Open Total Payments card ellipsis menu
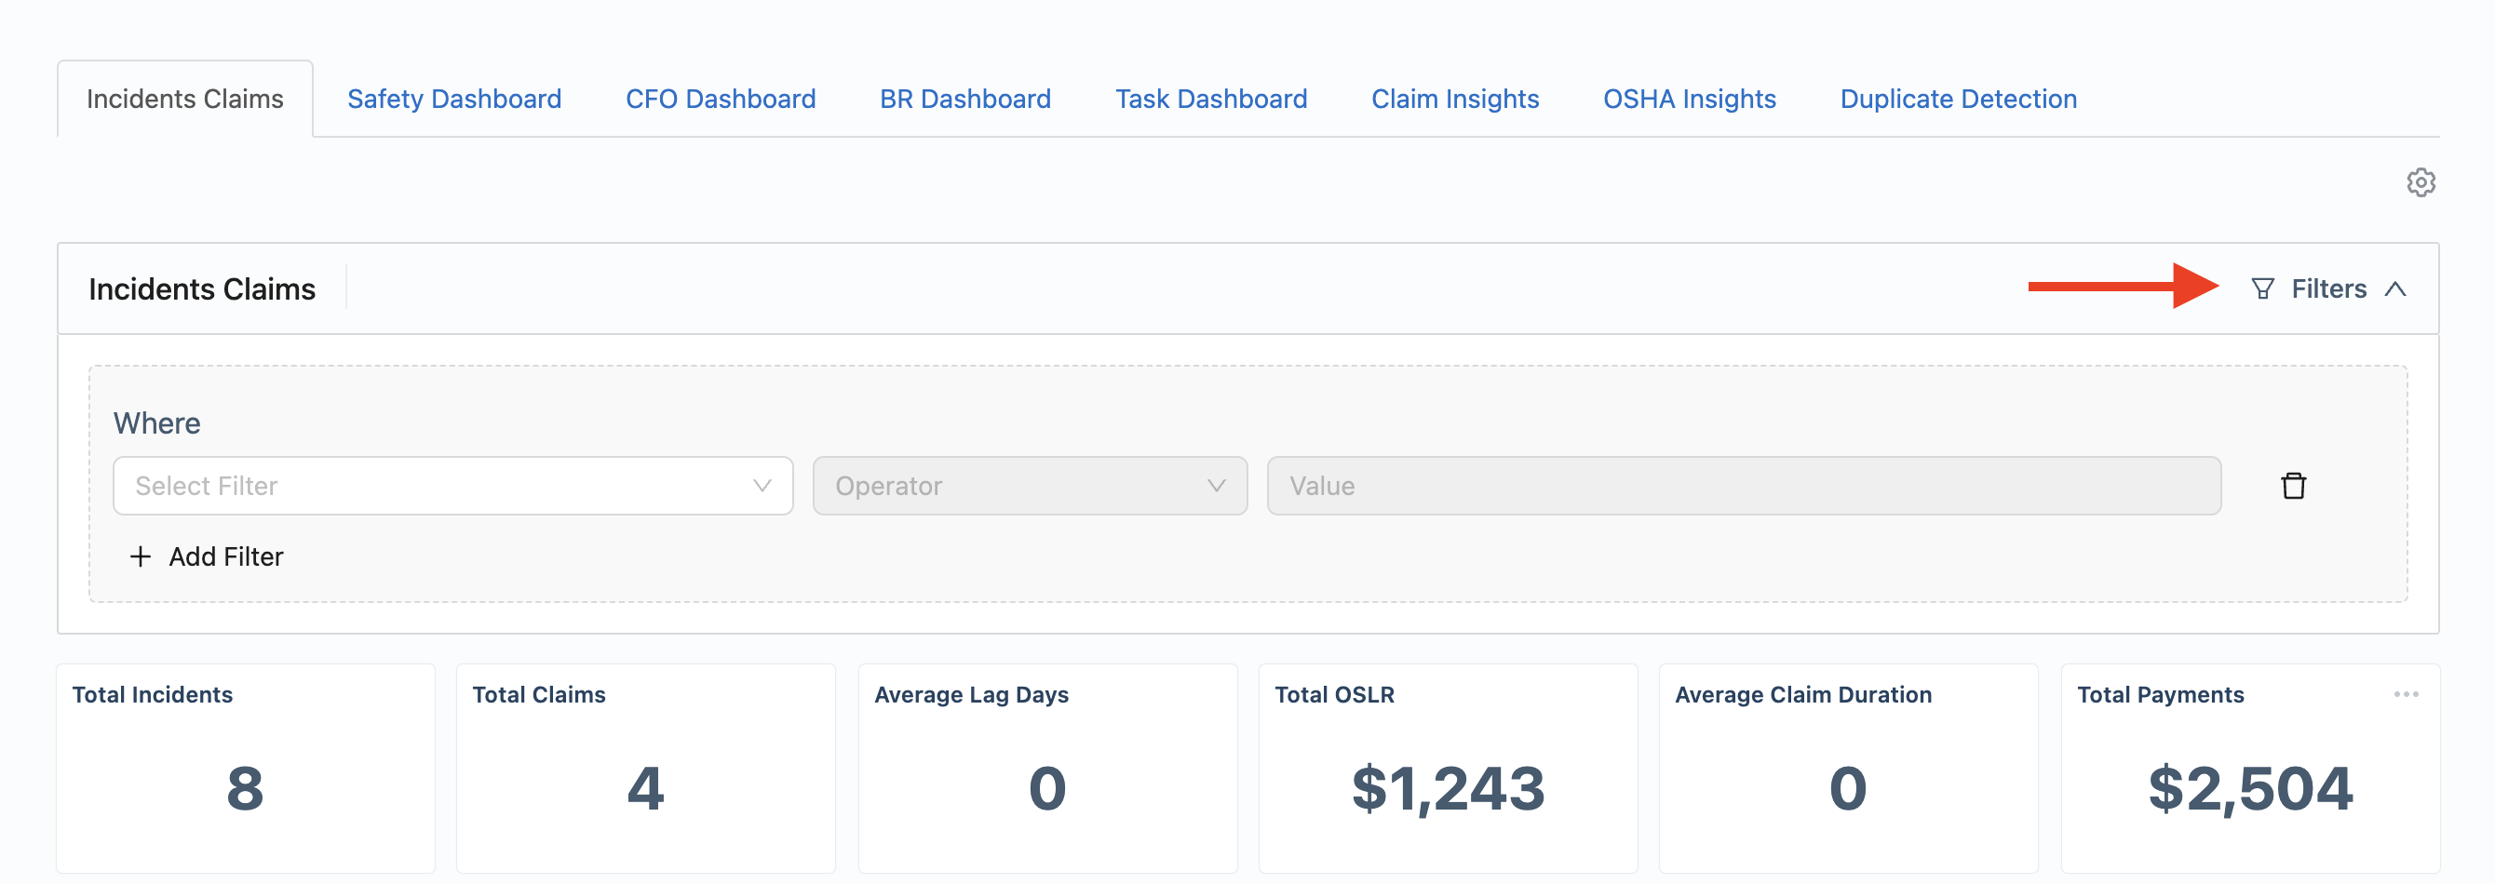 (x=2406, y=694)
